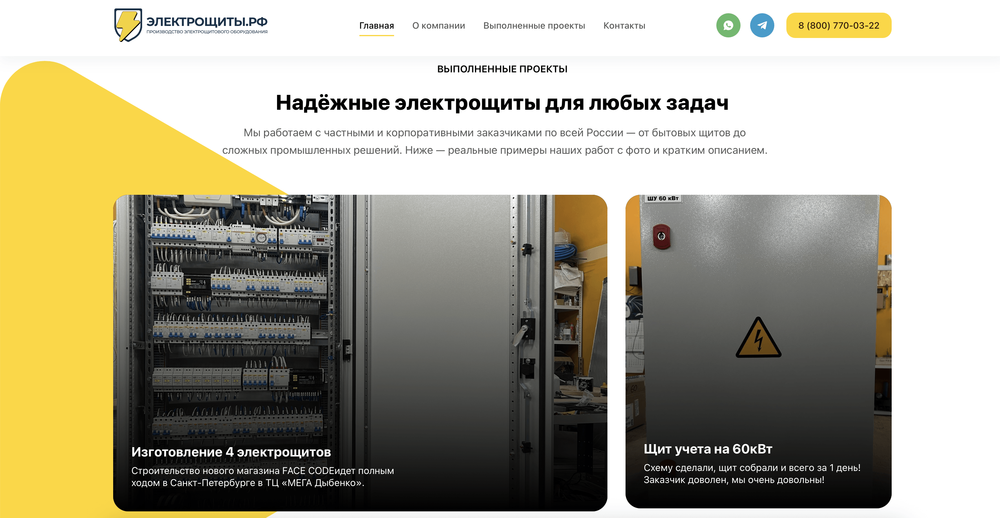Screen dimensions: 1000x518
Task: Click the high-voltage warning triangle sign
Action: coord(758,338)
